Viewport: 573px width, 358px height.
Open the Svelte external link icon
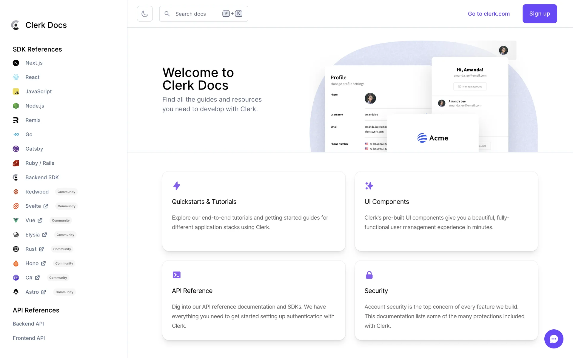coord(46,206)
